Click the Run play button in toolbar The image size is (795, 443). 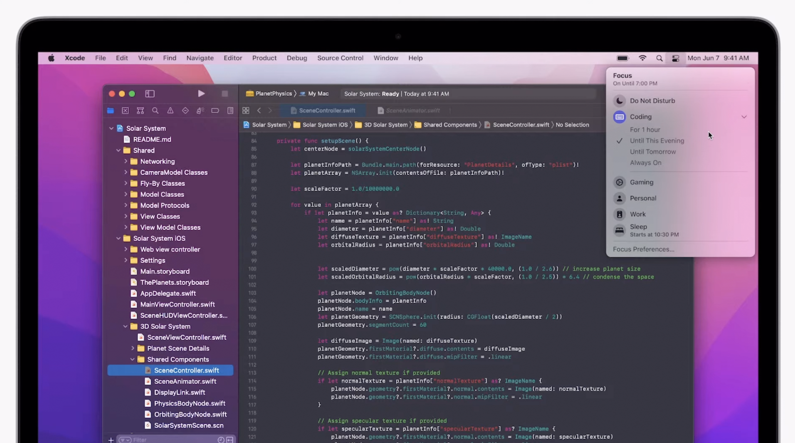click(201, 94)
